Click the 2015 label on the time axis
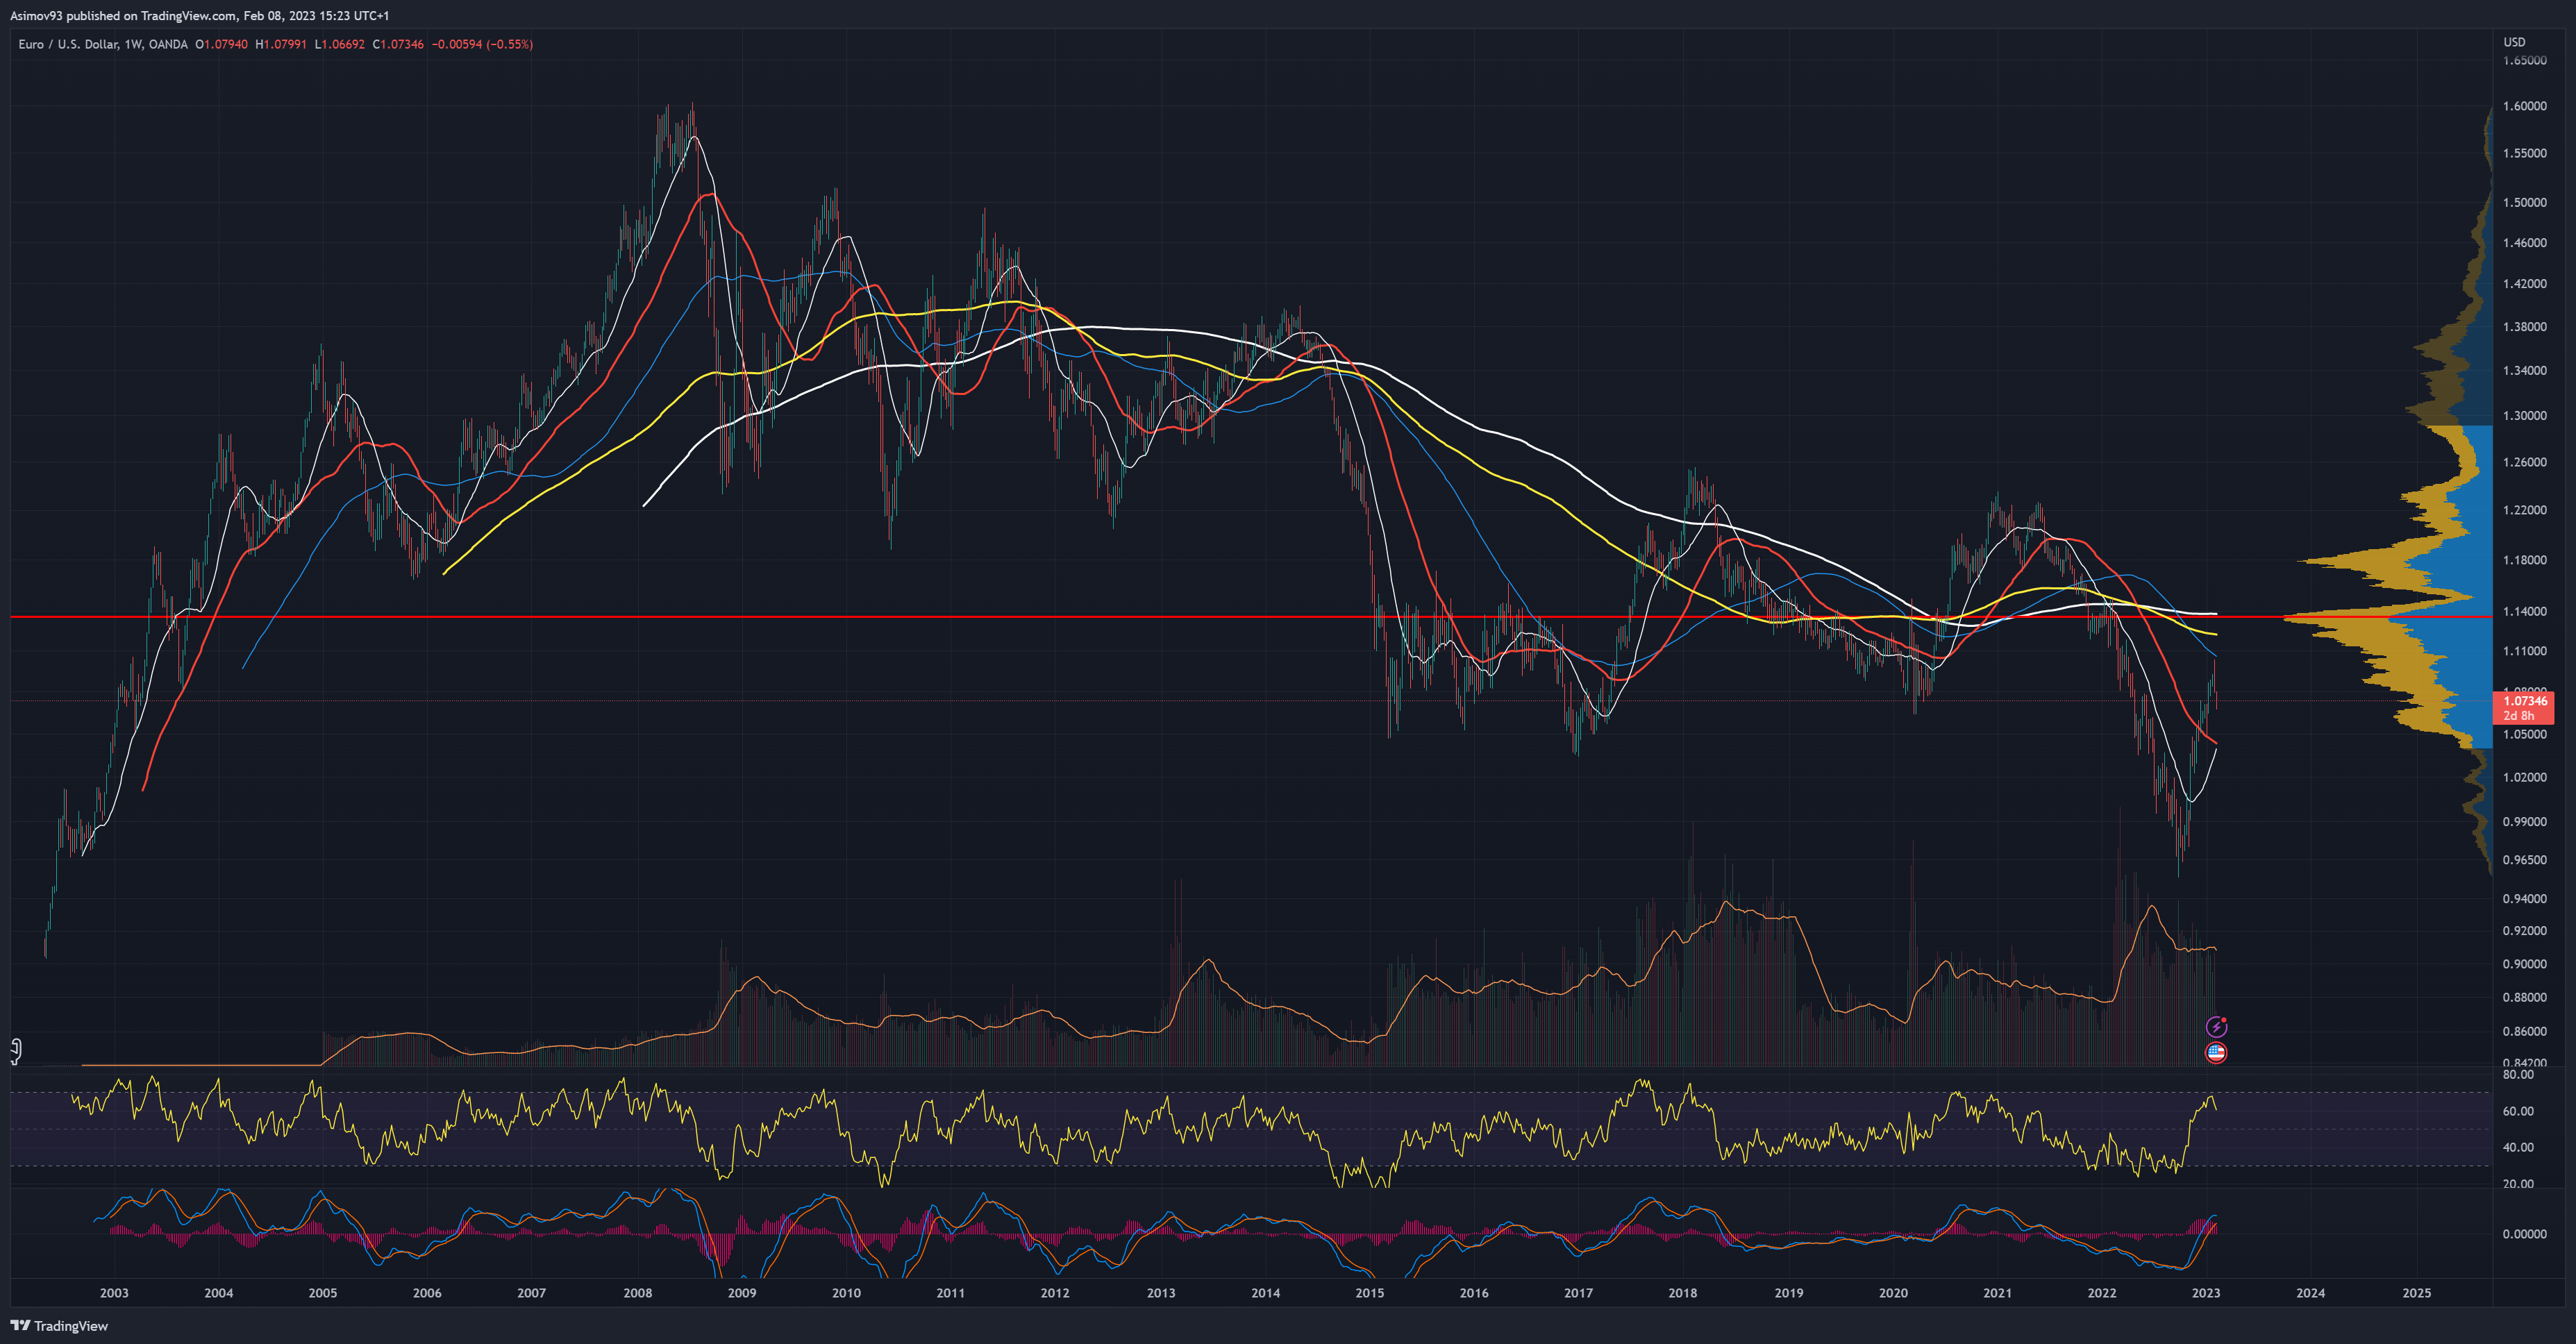This screenshot has height=1344, width=2576. 1369,1292
